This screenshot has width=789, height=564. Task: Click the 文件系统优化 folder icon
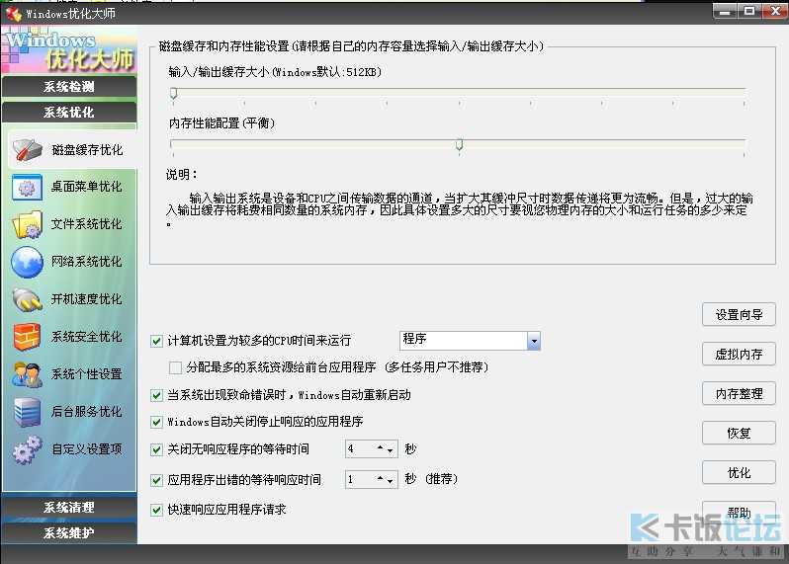click(x=27, y=224)
